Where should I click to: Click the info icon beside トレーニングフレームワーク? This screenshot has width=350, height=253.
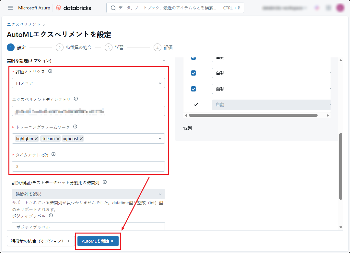coord(75,126)
